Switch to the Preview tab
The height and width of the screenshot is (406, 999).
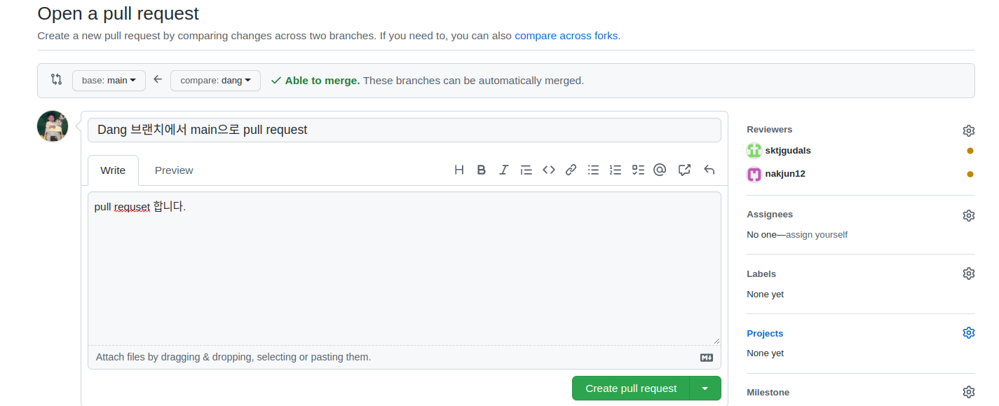pos(174,170)
